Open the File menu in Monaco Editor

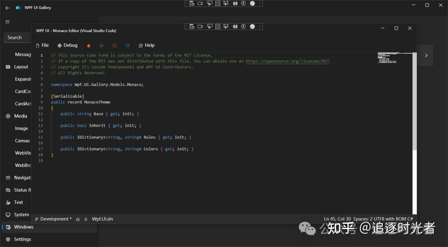click(x=42, y=45)
